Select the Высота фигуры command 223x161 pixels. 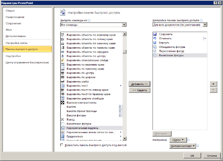click(91, 115)
